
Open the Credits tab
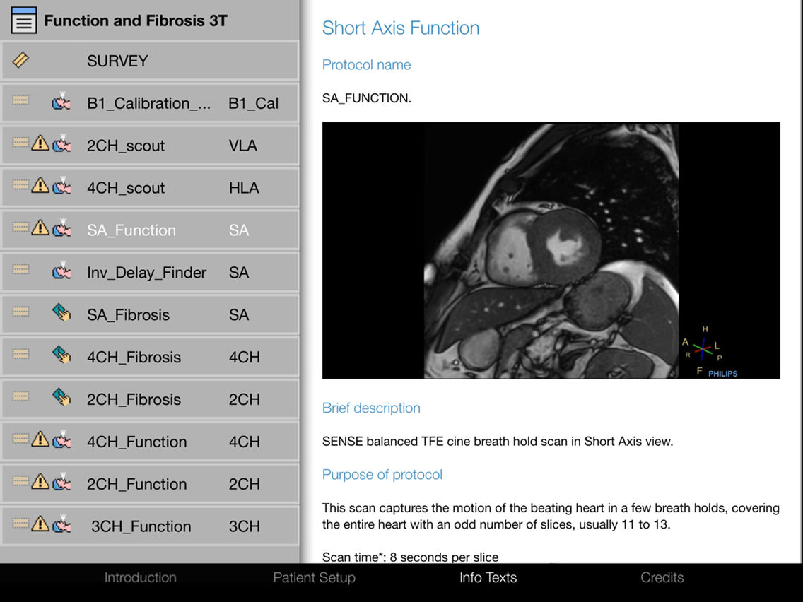pos(662,577)
